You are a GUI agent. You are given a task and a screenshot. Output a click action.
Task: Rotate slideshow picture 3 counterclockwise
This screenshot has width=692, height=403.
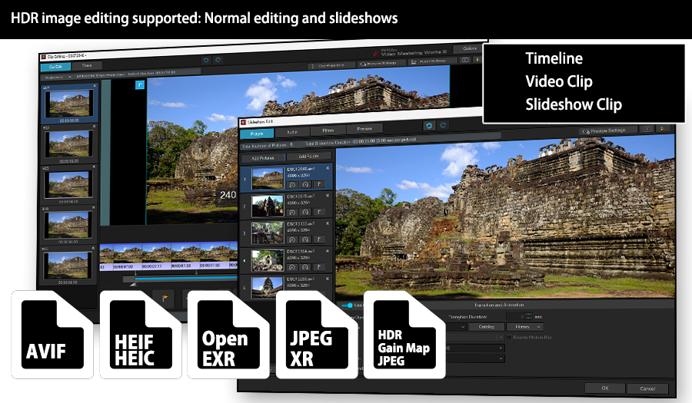click(292, 240)
